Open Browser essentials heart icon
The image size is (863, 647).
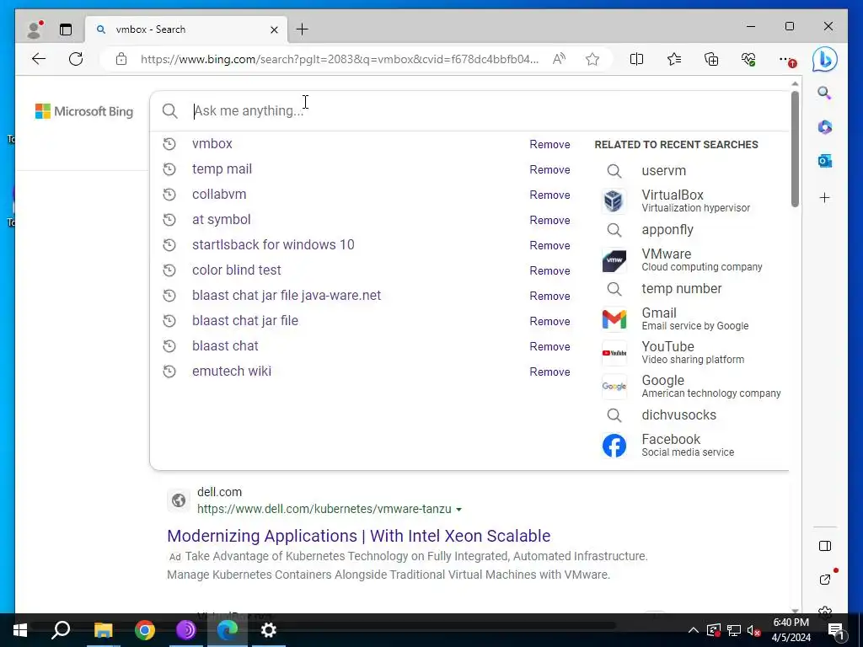click(x=748, y=59)
